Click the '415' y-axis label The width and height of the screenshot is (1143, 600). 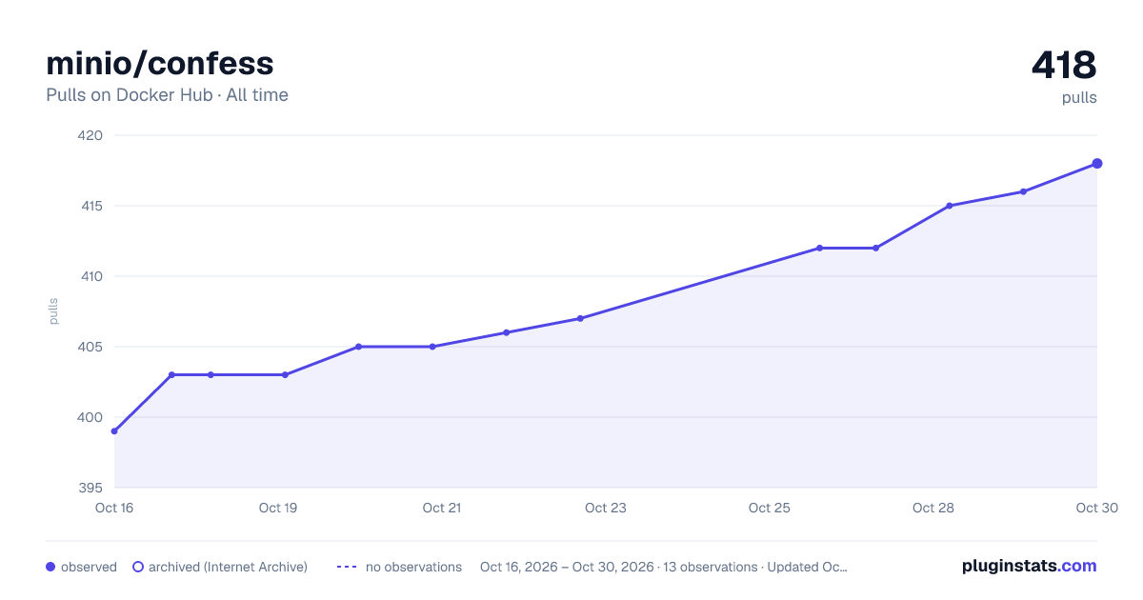(x=90, y=206)
